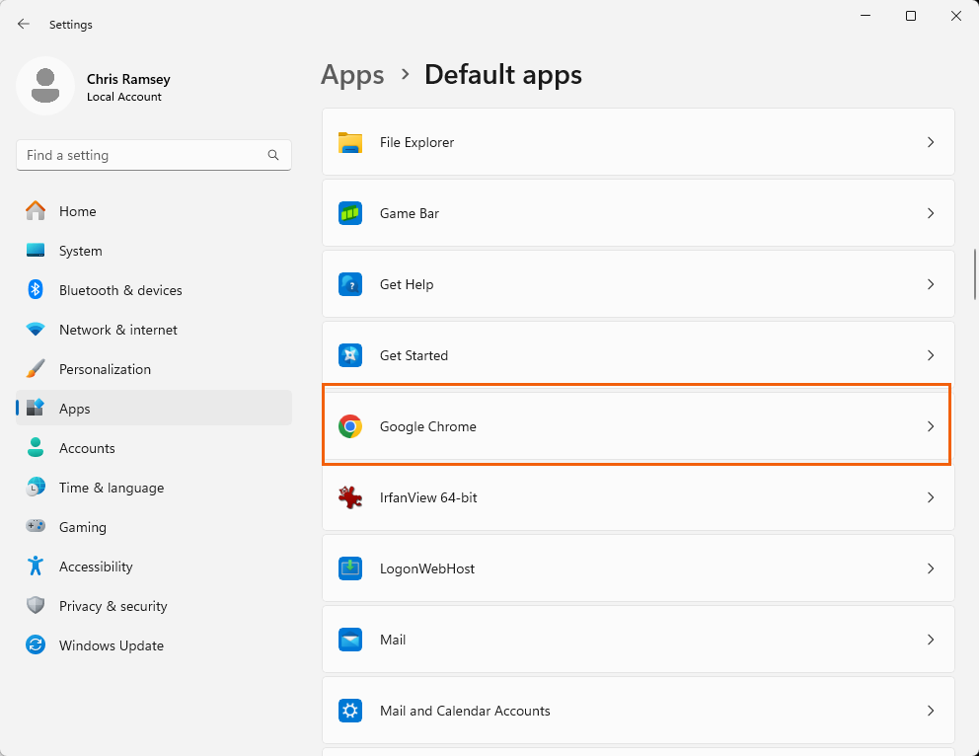Click the Privacy & security shield icon
The width and height of the screenshot is (979, 756).
[36, 605]
